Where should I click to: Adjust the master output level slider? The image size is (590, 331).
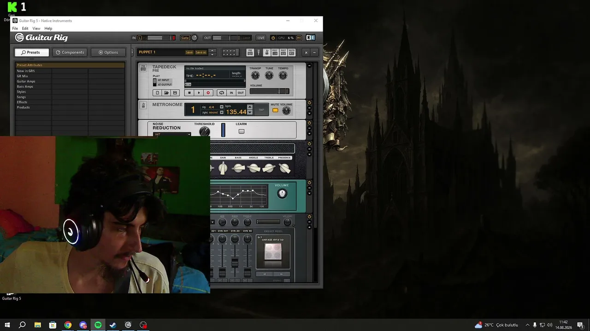(x=226, y=38)
